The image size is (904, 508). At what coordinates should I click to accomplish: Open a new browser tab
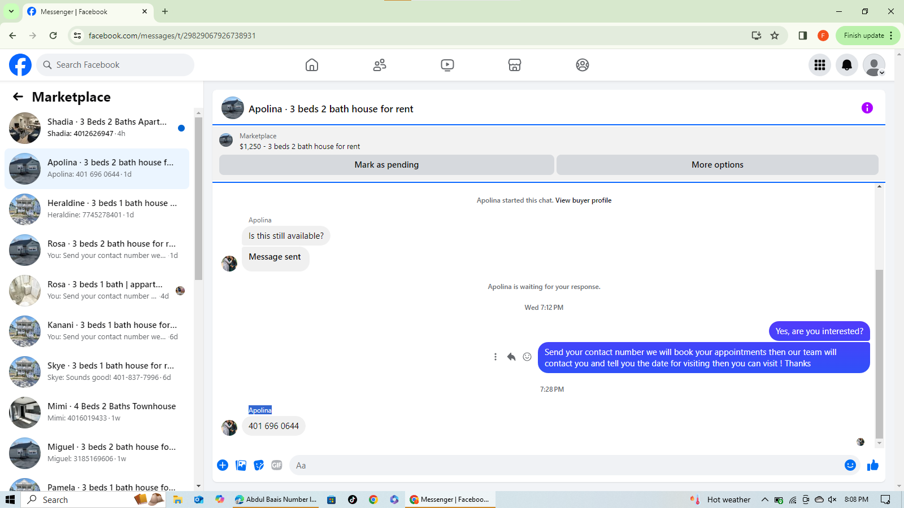coord(165,11)
